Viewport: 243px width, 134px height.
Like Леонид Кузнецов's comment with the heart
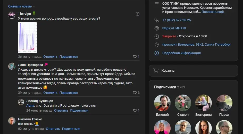(x=135, y=111)
